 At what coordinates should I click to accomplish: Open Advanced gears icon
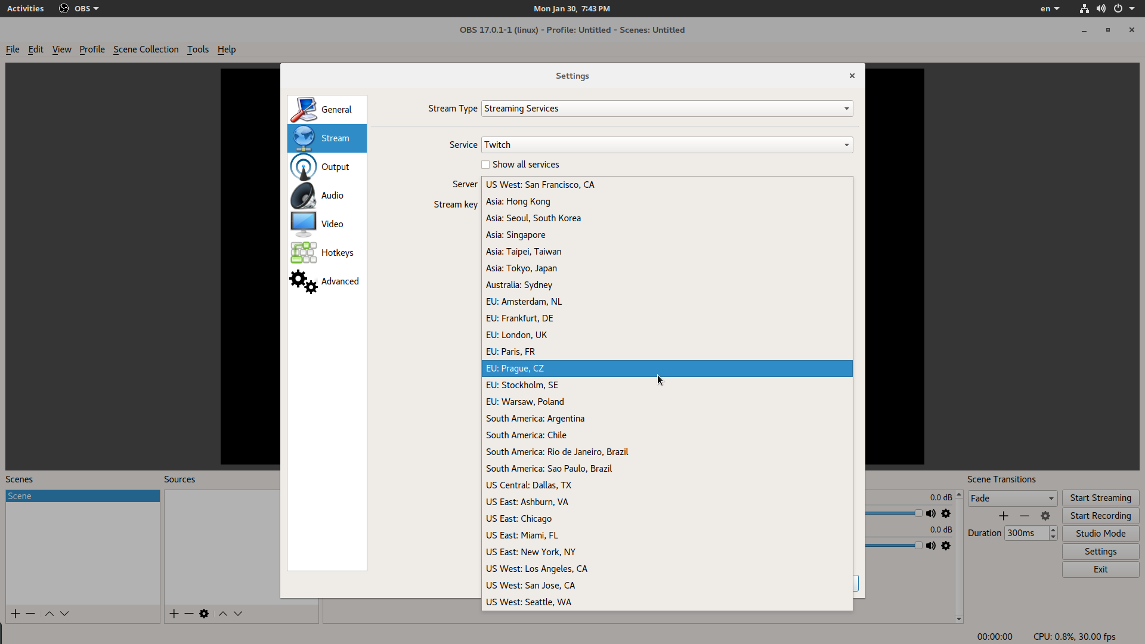[304, 281]
